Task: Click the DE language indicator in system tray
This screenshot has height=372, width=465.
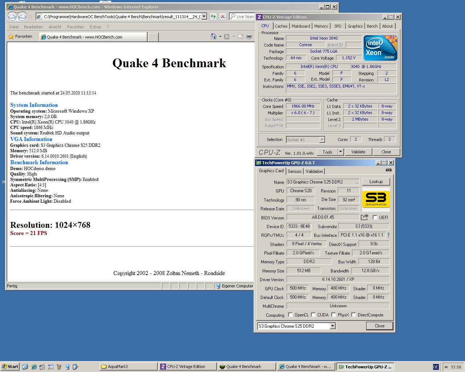Action: coord(436,367)
